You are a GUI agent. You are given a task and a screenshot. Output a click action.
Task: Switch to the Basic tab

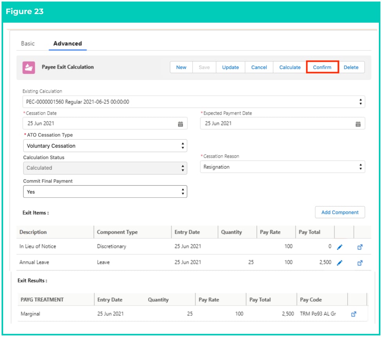pyautogui.click(x=28, y=43)
